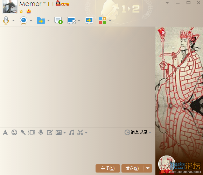Click the screen share presentation icon

tap(89, 20)
